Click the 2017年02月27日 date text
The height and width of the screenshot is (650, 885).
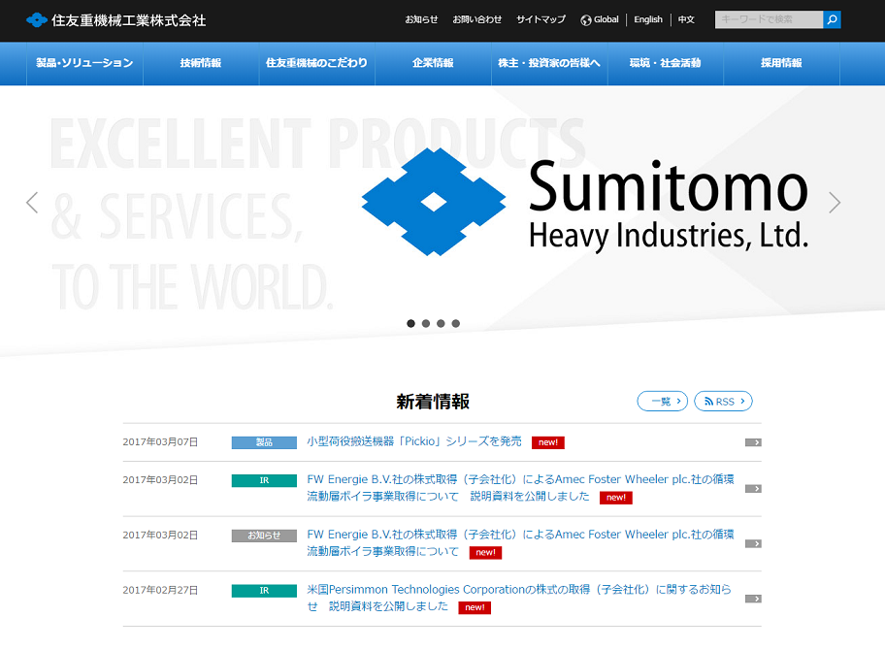(x=160, y=590)
